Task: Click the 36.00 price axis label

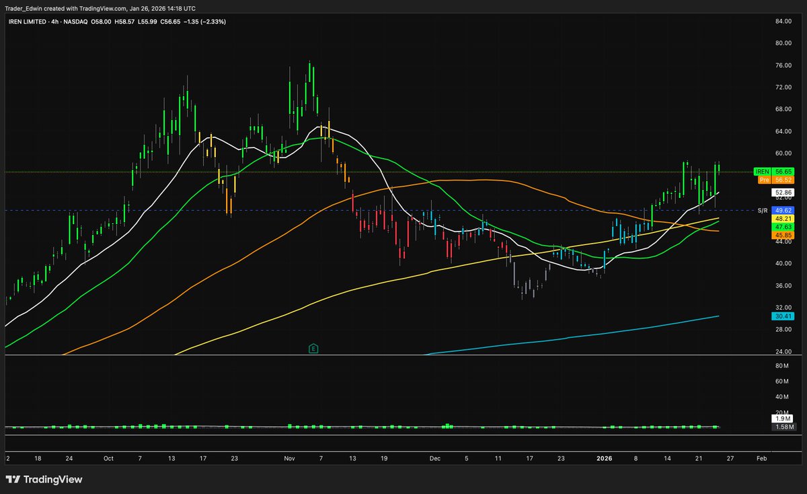Action: [x=783, y=286]
